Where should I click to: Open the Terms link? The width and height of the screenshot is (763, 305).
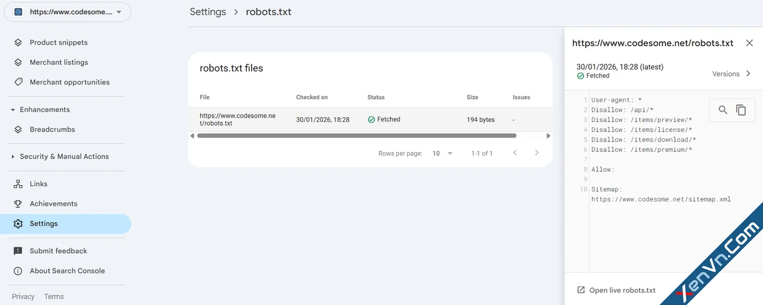54,297
